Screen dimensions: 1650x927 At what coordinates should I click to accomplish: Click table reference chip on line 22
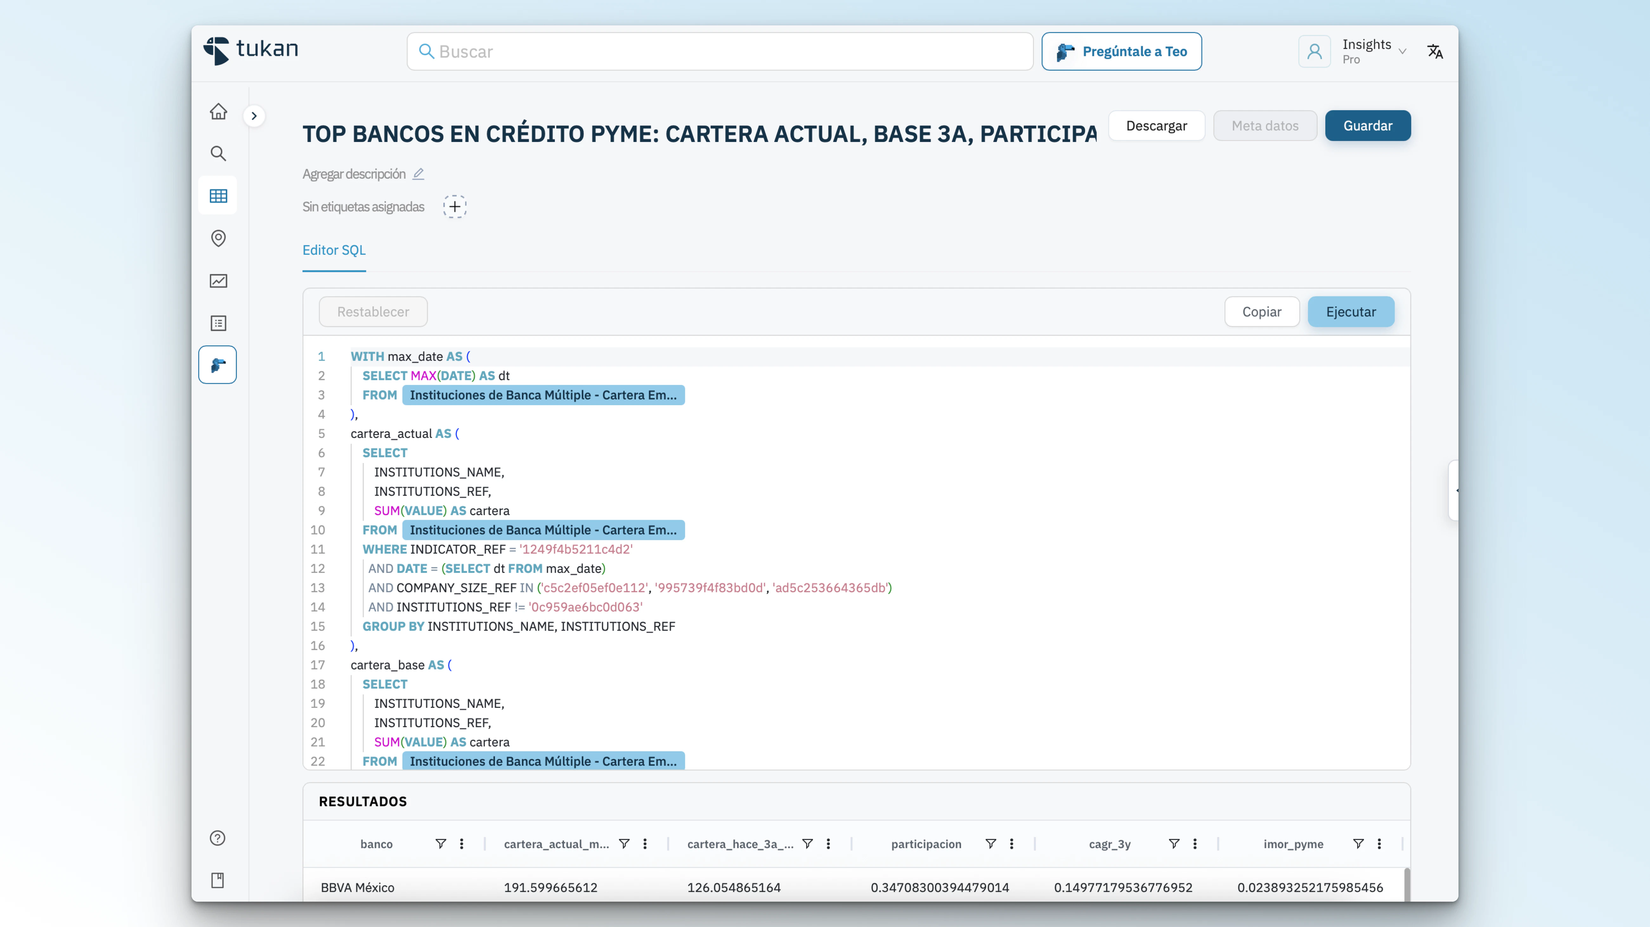coord(543,761)
